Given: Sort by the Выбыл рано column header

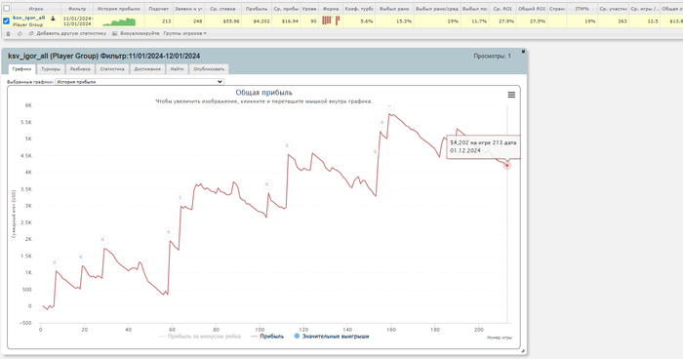Looking at the screenshot, I should click(x=394, y=9).
